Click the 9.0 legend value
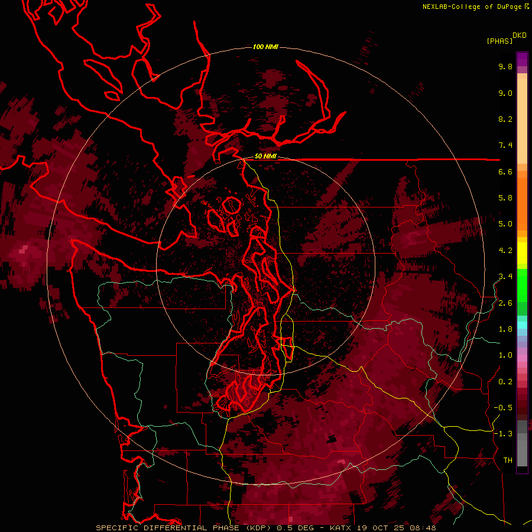Viewport: 532px width, 532px height. (505, 93)
